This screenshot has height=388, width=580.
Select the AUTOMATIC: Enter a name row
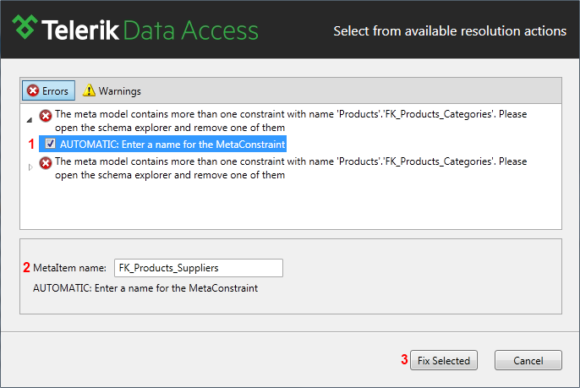coord(162,144)
